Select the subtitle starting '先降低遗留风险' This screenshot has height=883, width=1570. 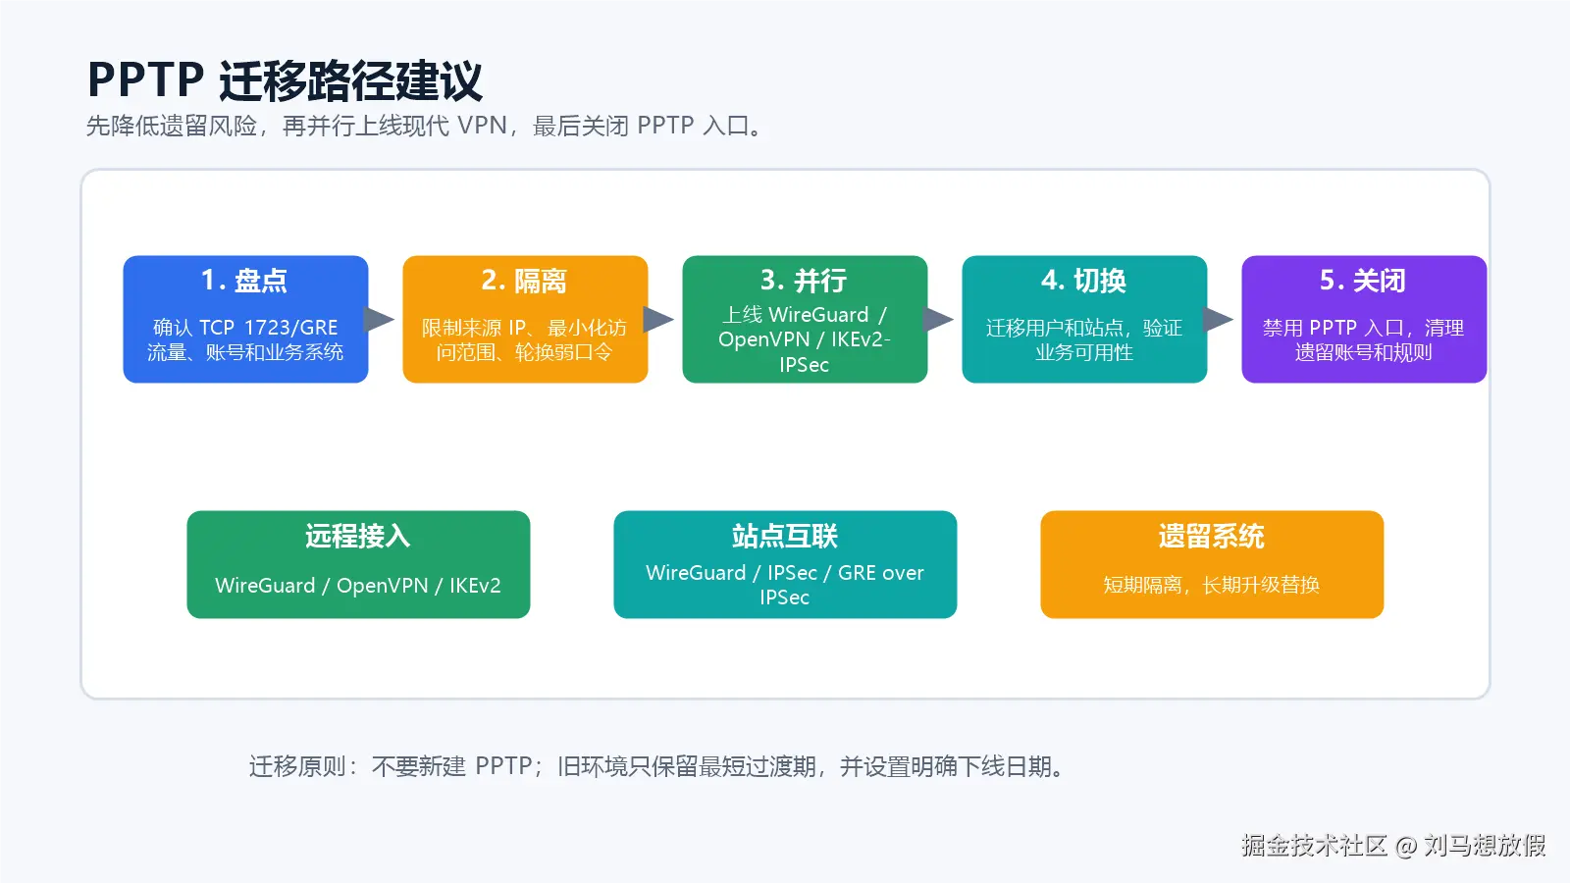point(425,126)
